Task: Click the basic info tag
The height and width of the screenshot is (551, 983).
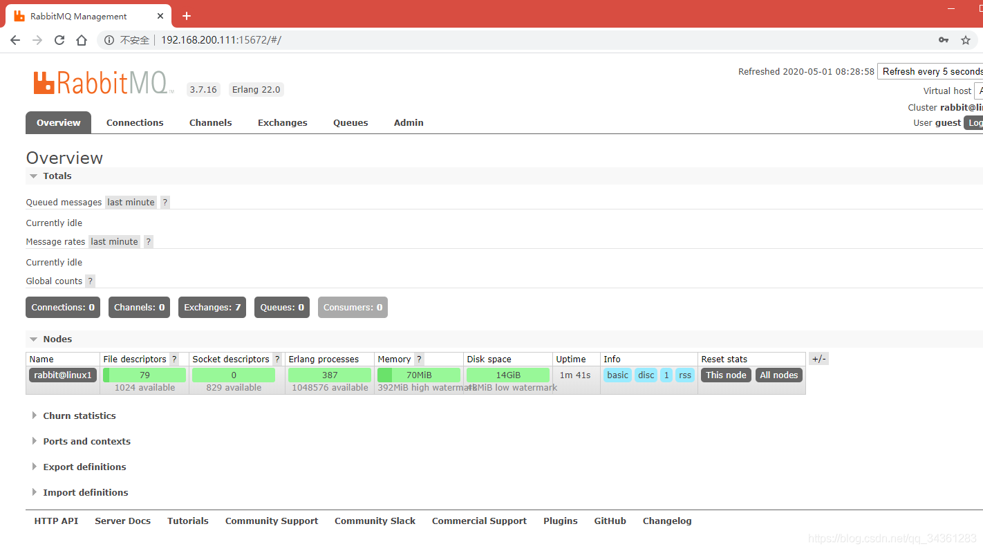Action: [x=617, y=375]
